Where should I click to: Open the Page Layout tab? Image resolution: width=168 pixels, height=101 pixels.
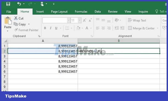pos(59,12)
